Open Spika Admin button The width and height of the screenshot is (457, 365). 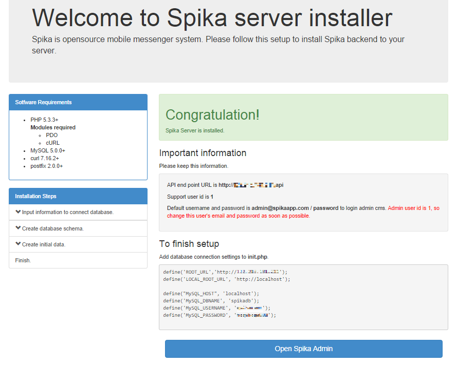tap(303, 349)
